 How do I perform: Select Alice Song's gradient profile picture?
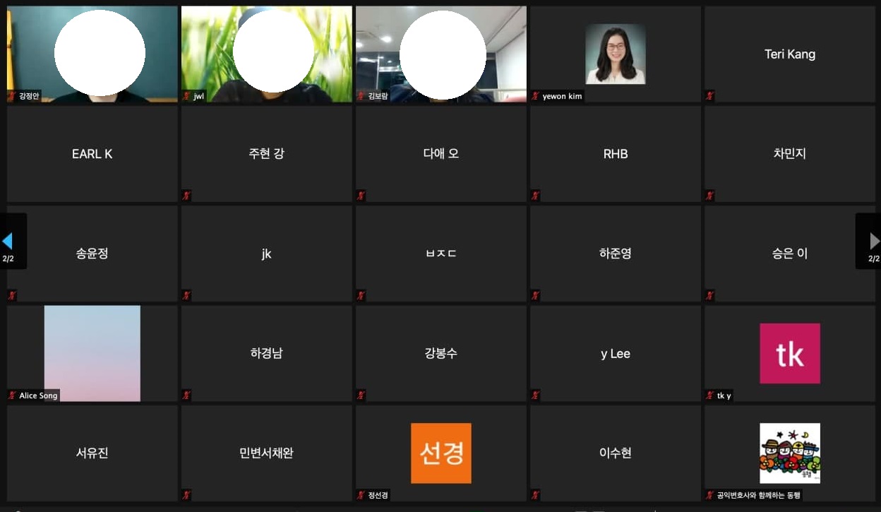point(92,353)
